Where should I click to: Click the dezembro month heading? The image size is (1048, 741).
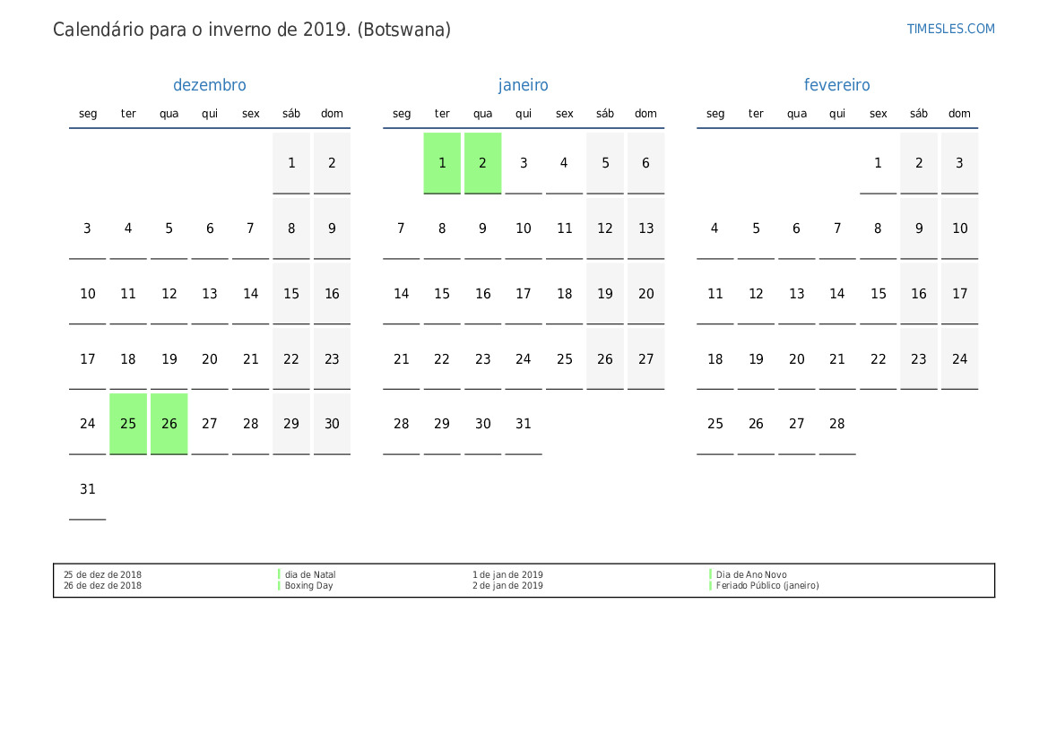[x=209, y=85]
